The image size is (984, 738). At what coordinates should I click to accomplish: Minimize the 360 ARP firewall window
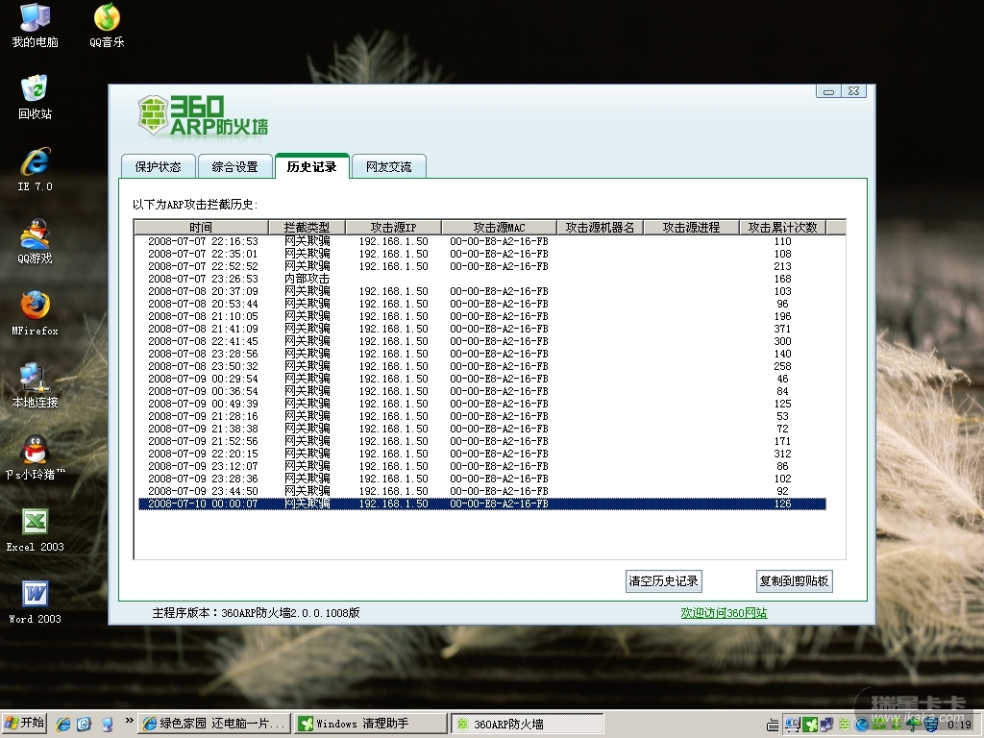(828, 91)
